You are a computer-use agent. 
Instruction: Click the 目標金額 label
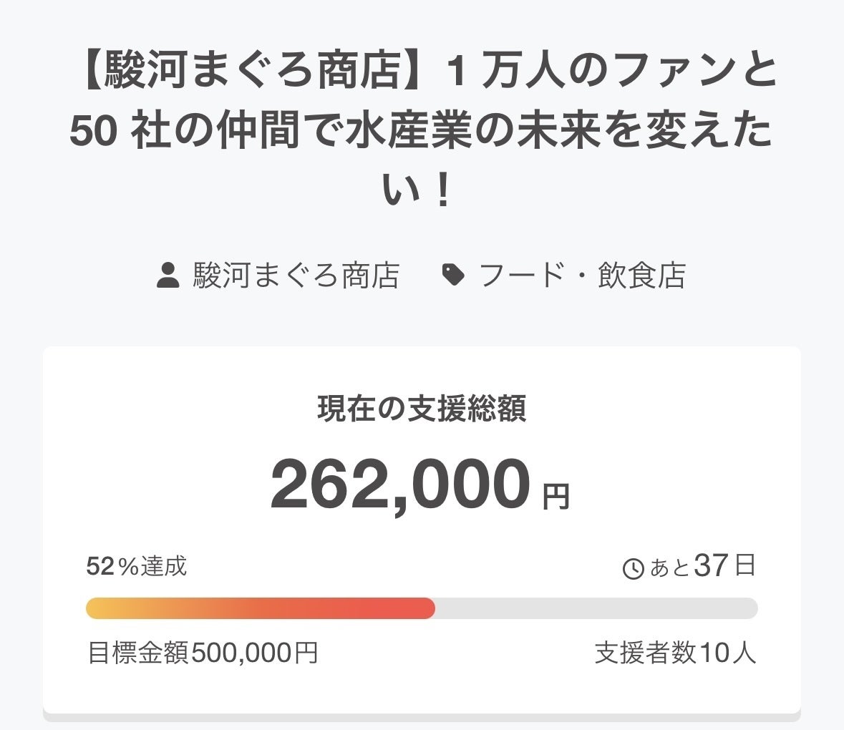point(138,653)
